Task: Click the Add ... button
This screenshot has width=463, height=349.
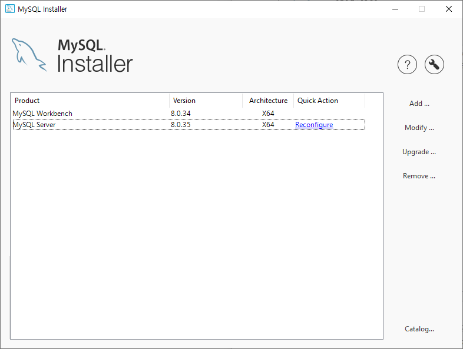Action: (419, 104)
